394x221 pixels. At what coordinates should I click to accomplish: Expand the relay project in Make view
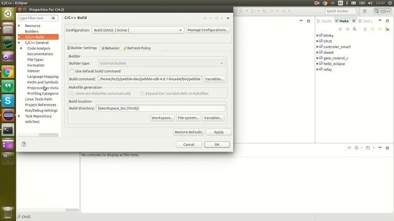click(x=317, y=69)
